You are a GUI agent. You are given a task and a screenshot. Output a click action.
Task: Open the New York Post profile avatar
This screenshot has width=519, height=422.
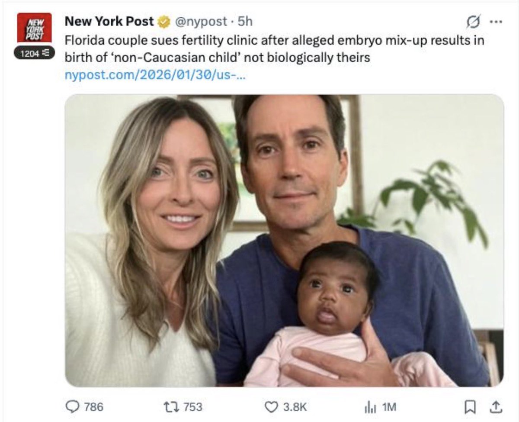click(34, 28)
